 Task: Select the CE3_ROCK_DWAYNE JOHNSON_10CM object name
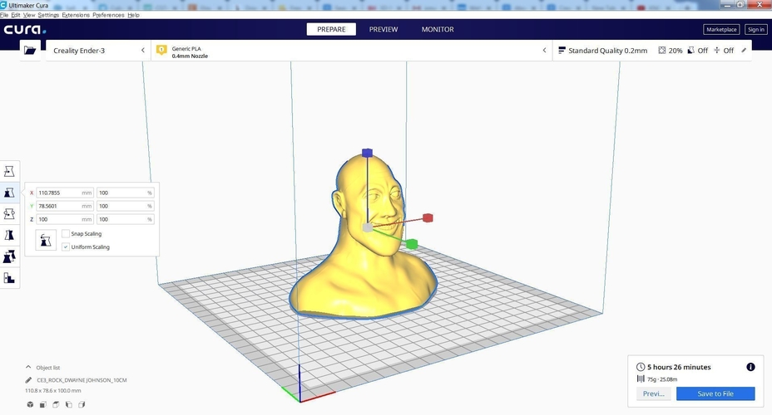[82, 380]
